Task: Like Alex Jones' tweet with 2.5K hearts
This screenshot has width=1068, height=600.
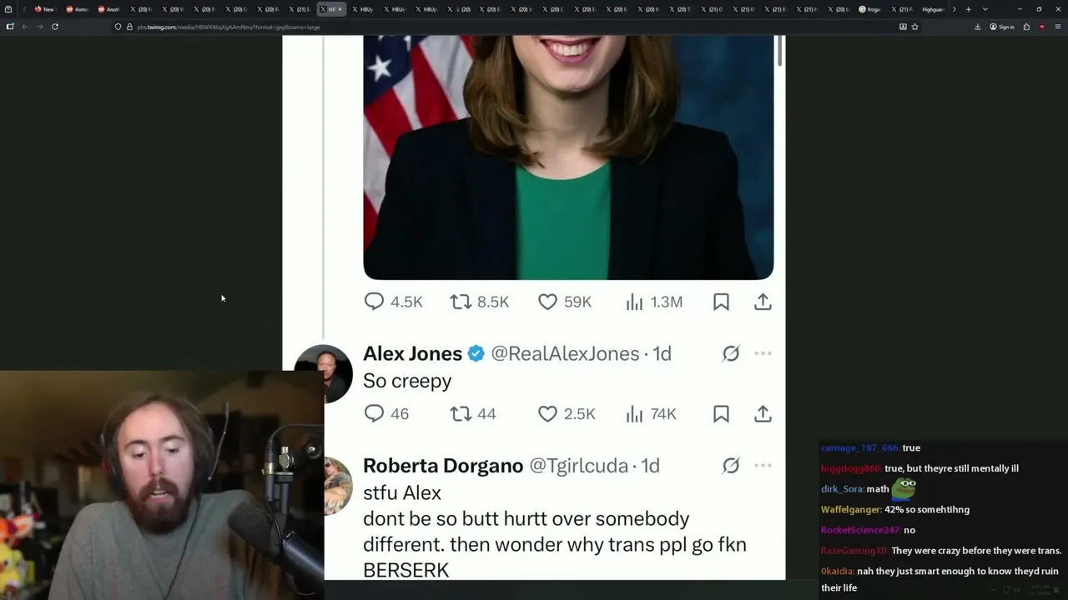Action: tap(567, 413)
